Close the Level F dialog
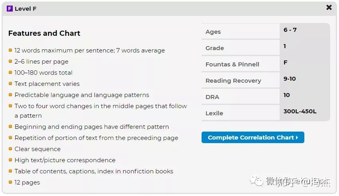Viewport: 339px width, 196px height. point(329,8)
